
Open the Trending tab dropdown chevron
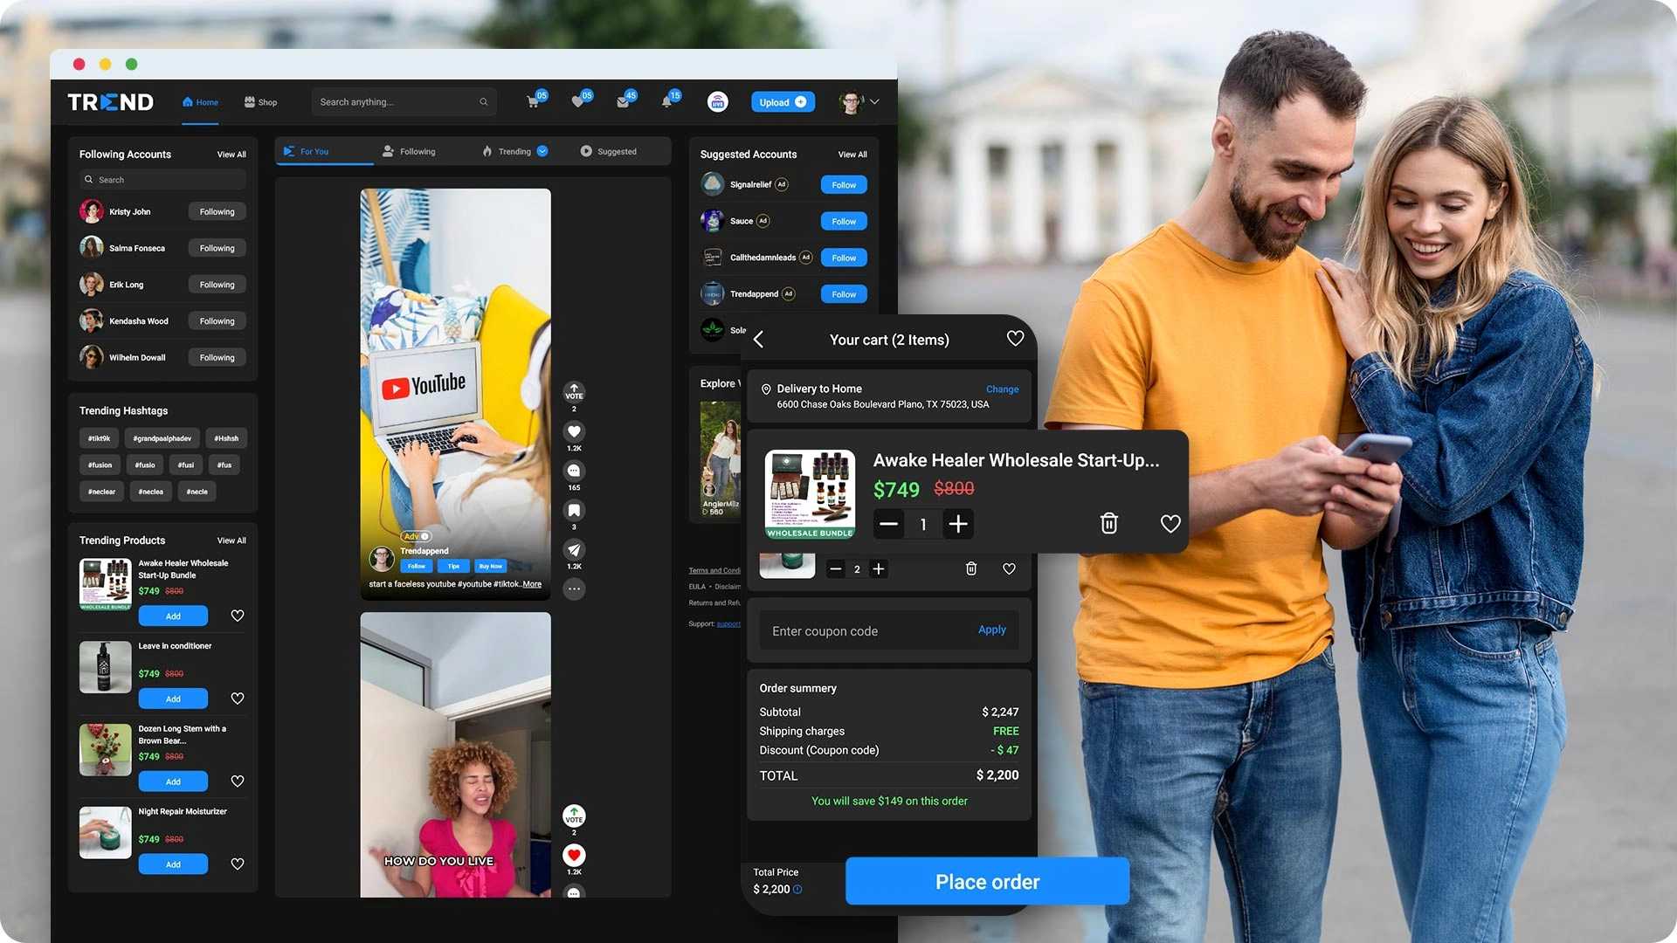pos(542,151)
